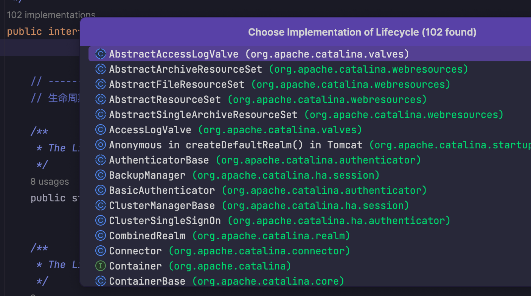Select ContainerBase implementation entry
Screen dimensions: 531x296
[x=147, y=281]
